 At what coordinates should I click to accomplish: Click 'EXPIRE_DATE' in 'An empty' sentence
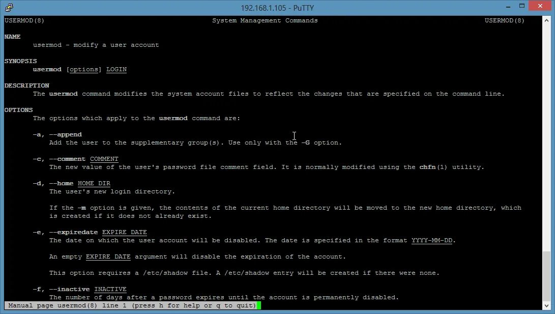[108, 256]
